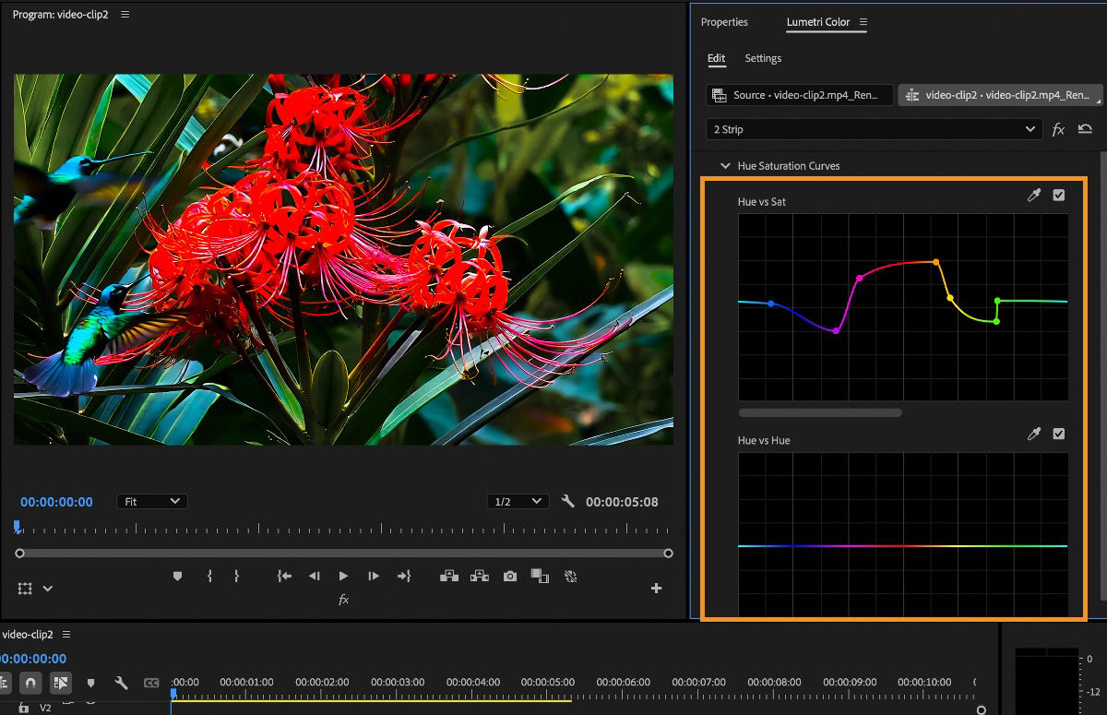Viewport: 1107px width, 715px height.
Task: Click the Extract icon below the preview
Action: point(479,576)
